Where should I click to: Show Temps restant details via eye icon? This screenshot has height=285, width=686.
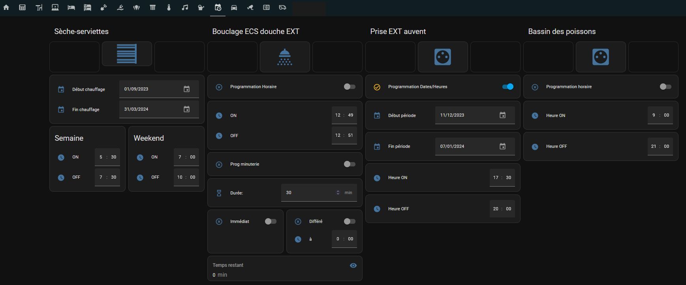click(353, 266)
